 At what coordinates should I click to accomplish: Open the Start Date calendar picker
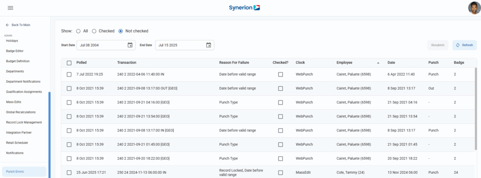[130, 45]
